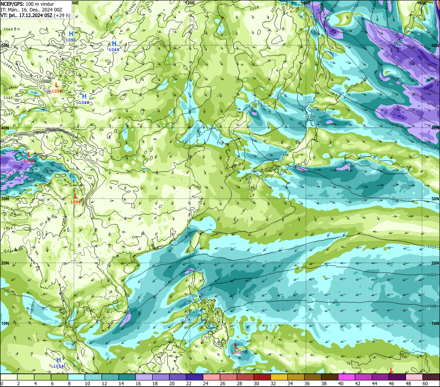This screenshot has width=440, height=387.
Task: Click the title 'NCEP/GFS: 100 m vindur'
Action: tap(27, 4)
